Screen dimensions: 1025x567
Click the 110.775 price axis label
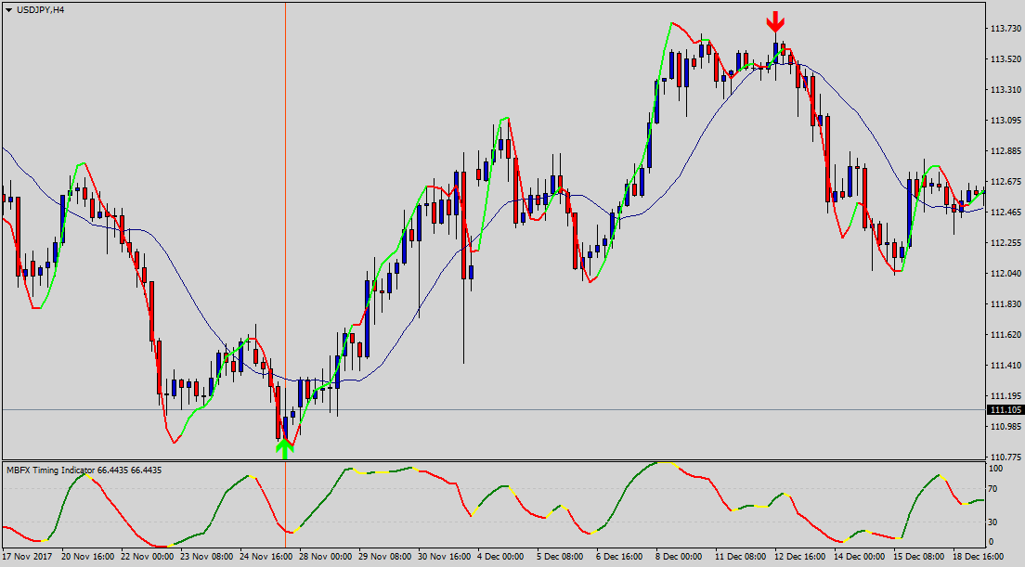click(1005, 457)
